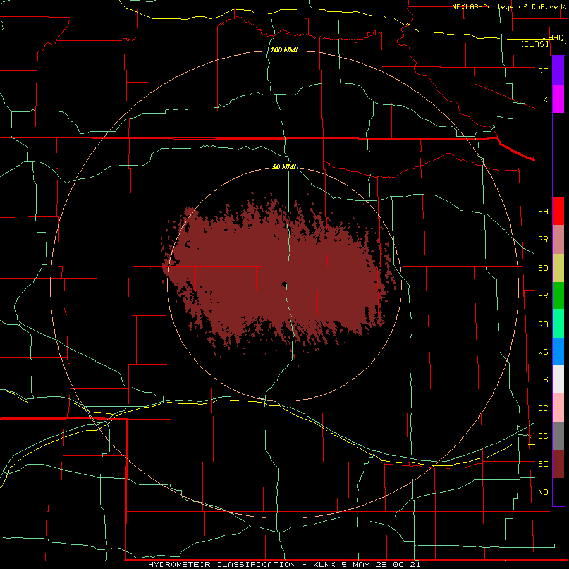Click the RF purple legend swatch
This screenshot has width=569, height=569.
(x=558, y=71)
